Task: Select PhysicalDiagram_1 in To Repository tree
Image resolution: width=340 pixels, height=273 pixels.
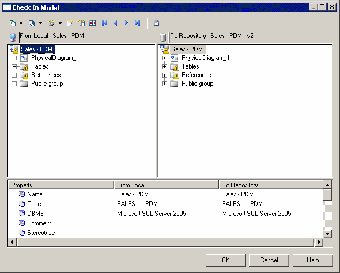Action: click(205, 58)
